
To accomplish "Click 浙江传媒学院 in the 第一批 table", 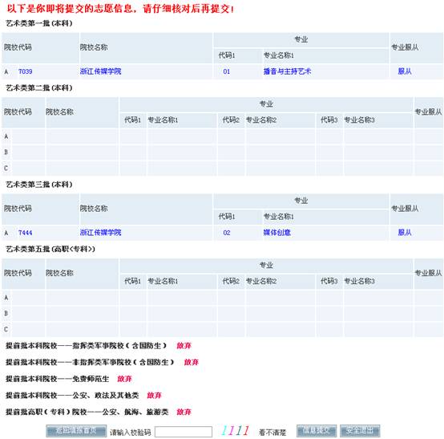I will pyautogui.click(x=100, y=71).
